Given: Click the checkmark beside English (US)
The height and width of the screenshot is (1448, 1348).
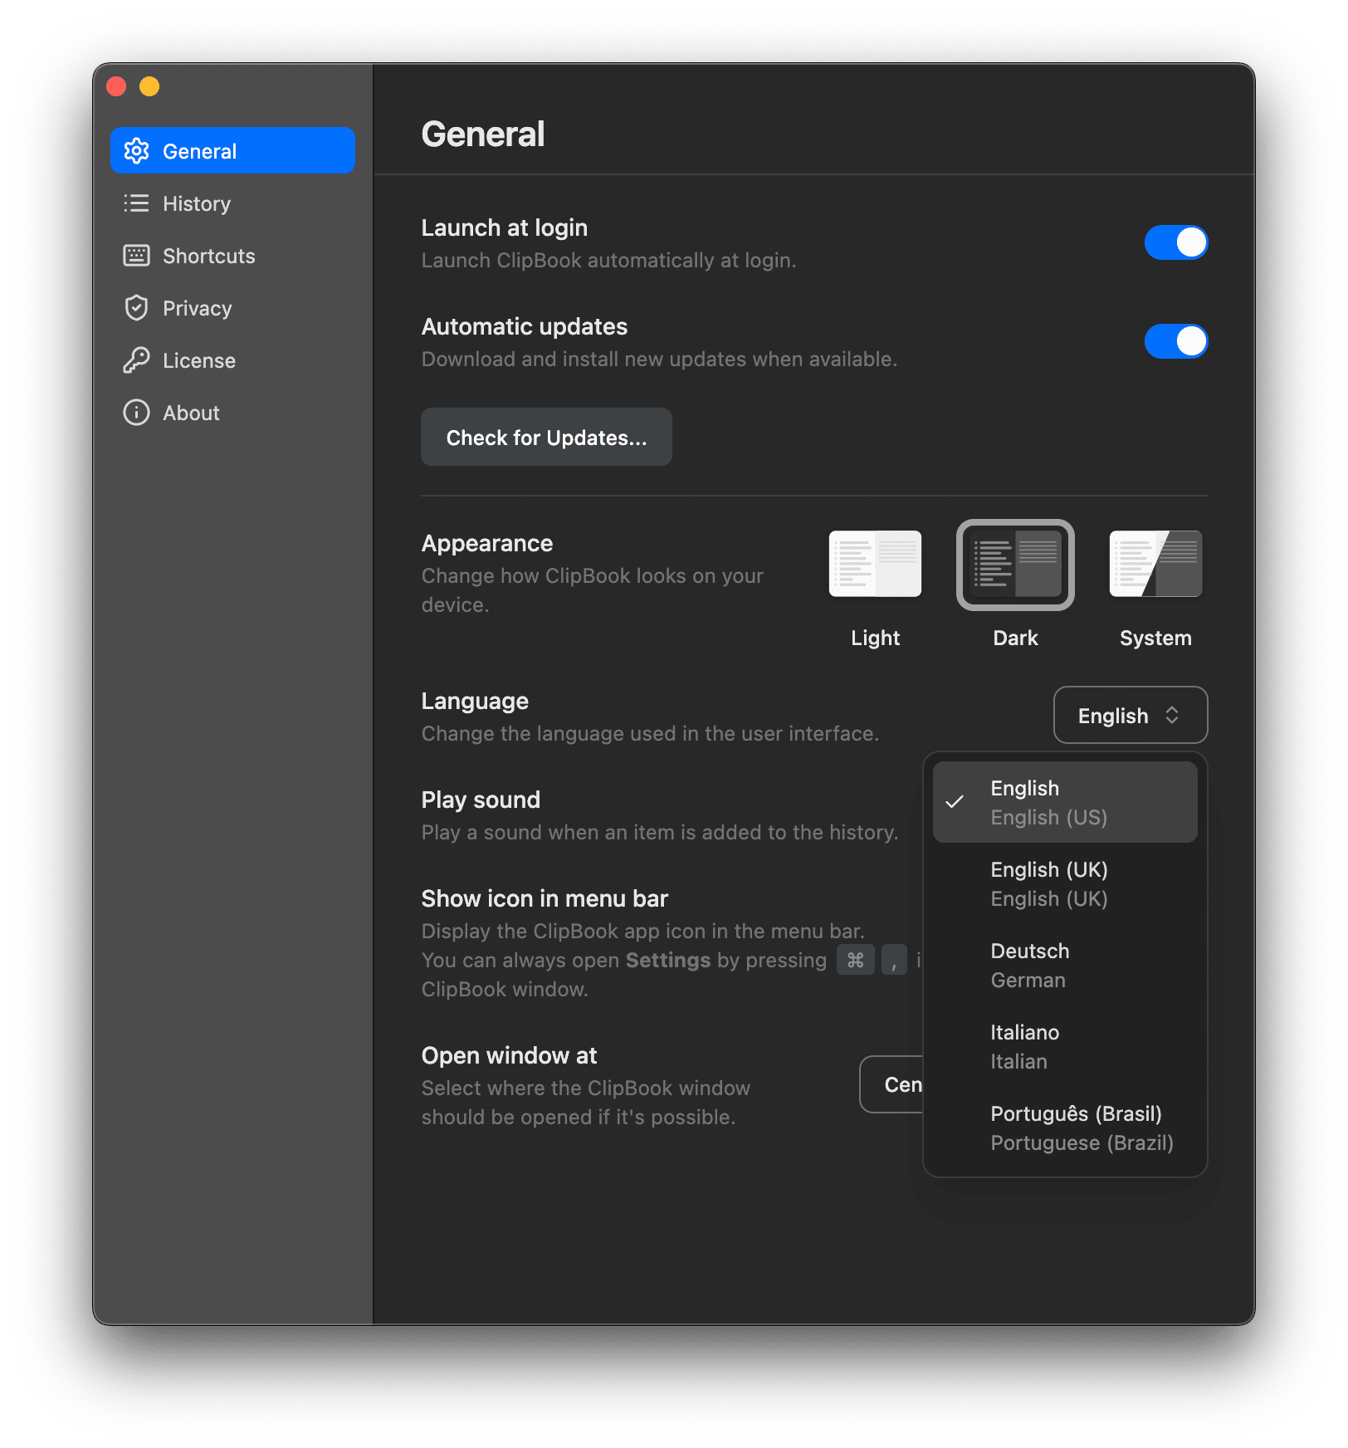Looking at the screenshot, I should pos(955,801).
